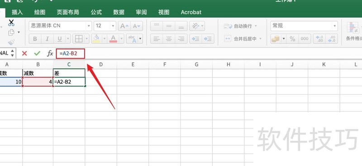This screenshot has width=362, height=166.
Task: Click the Cut scissors icon
Action: (x=11, y=23)
